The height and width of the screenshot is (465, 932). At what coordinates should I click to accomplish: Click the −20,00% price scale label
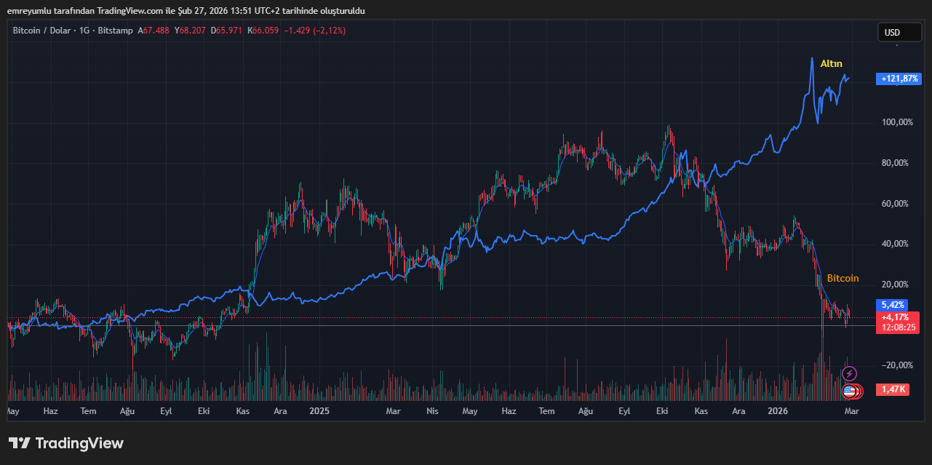[x=894, y=365]
